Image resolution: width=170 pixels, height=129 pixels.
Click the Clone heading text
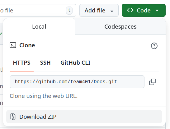point(27,45)
